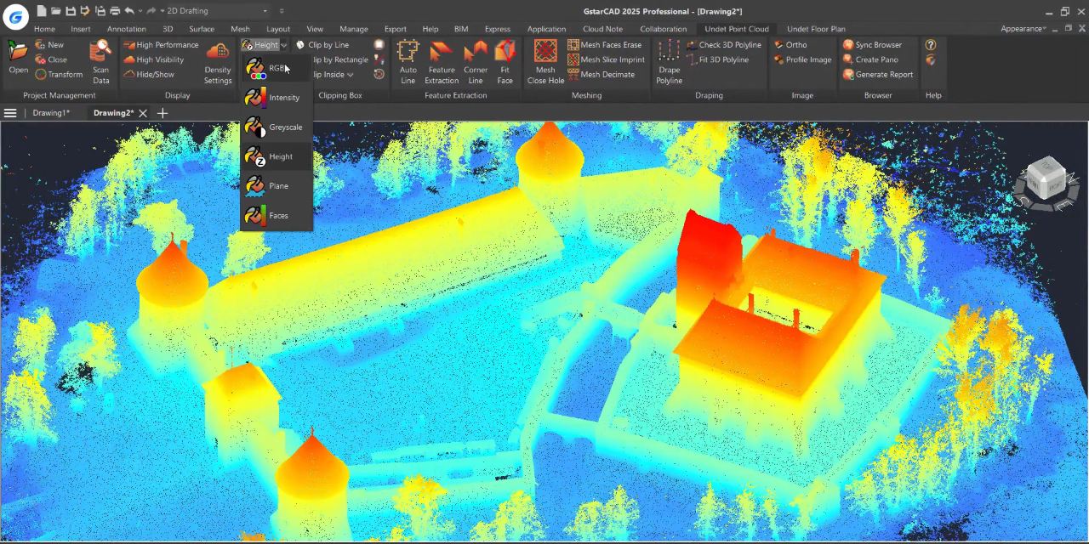Create an Ortho image

tap(790, 45)
